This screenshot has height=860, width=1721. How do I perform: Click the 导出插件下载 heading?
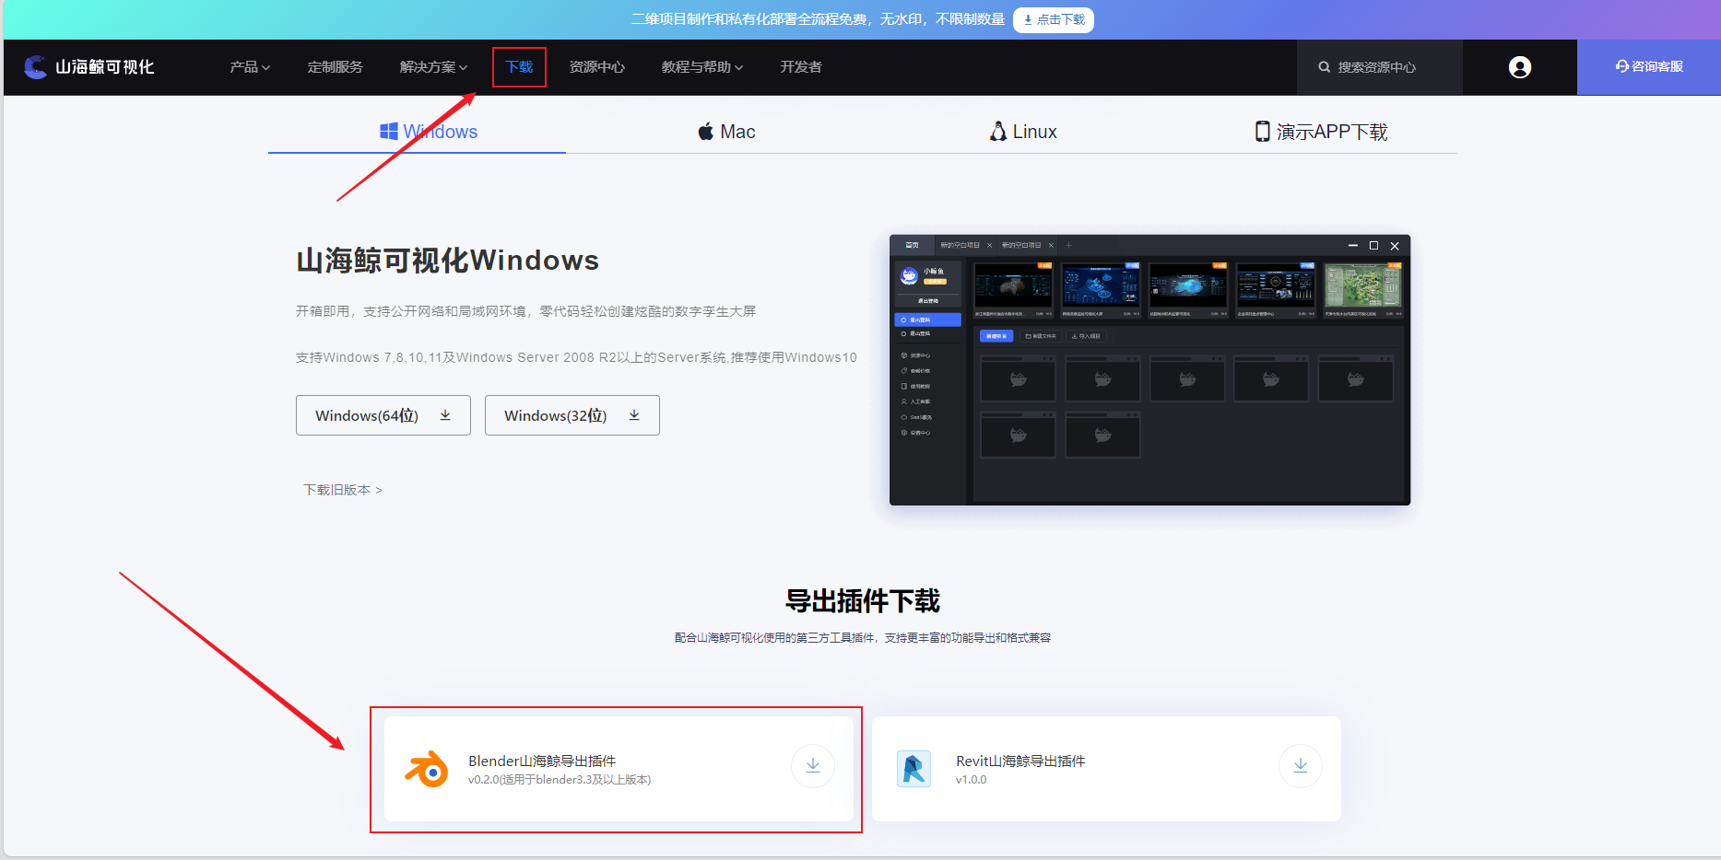(863, 601)
